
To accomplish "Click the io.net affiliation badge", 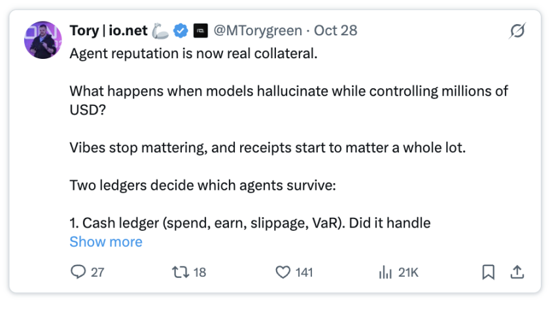I will click(x=201, y=31).
